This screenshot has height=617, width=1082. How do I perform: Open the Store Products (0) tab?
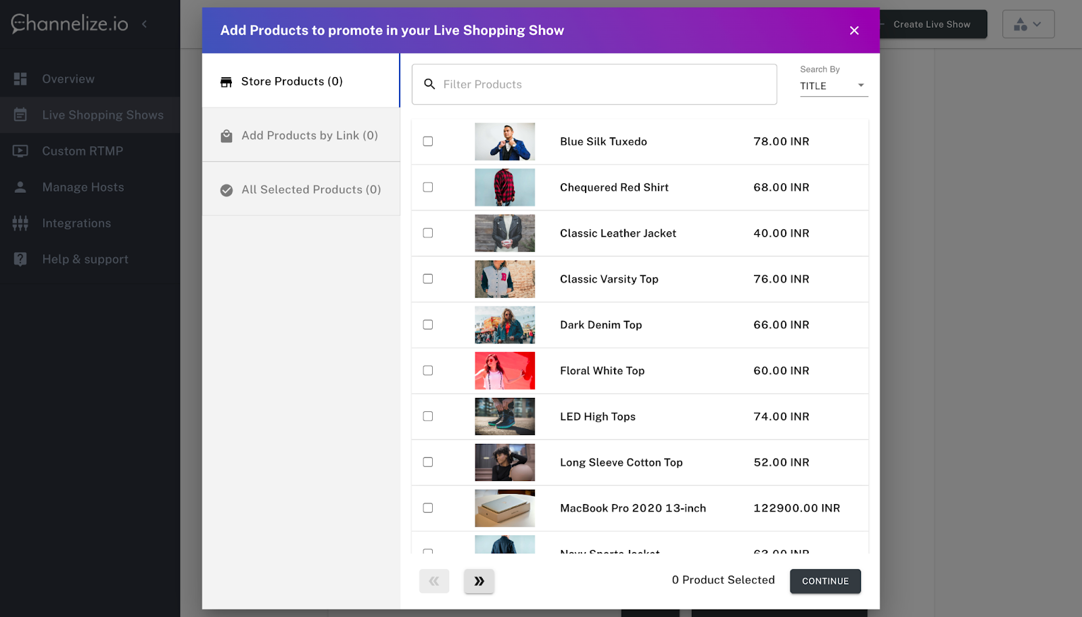coord(301,81)
